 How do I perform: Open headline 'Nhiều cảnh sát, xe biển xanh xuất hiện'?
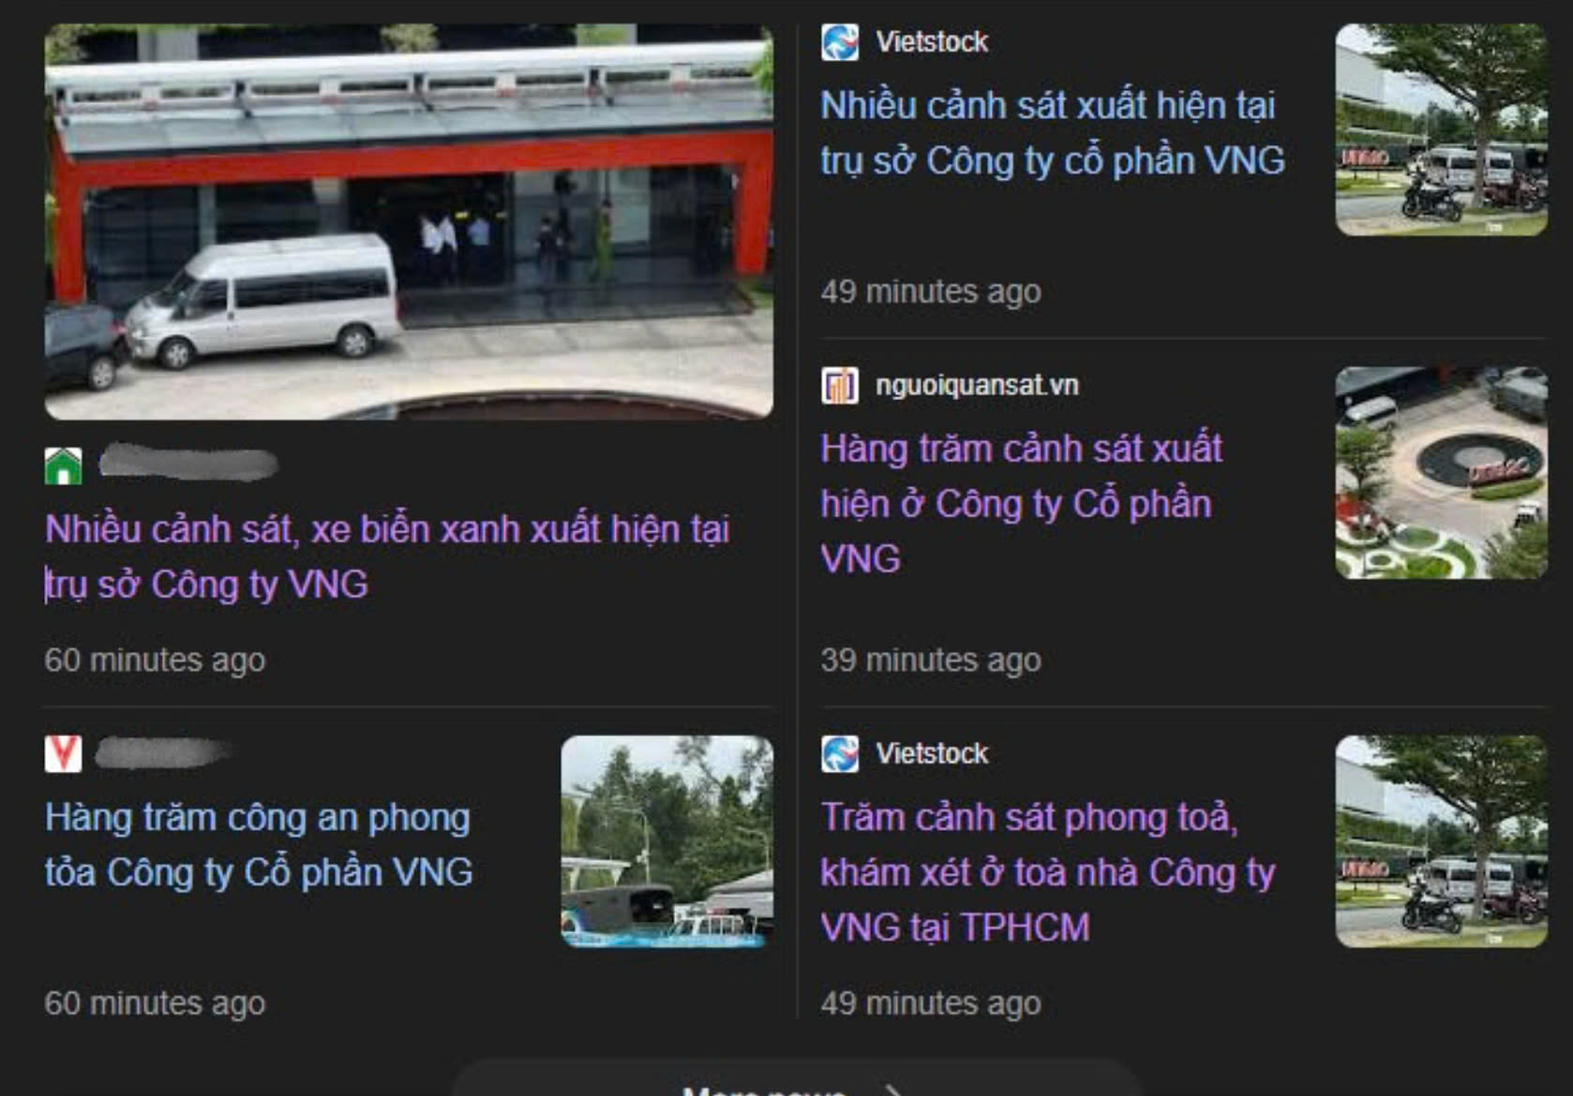387,556
